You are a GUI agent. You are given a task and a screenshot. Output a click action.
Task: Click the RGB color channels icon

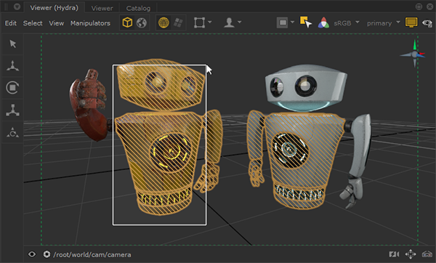point(323,23)
